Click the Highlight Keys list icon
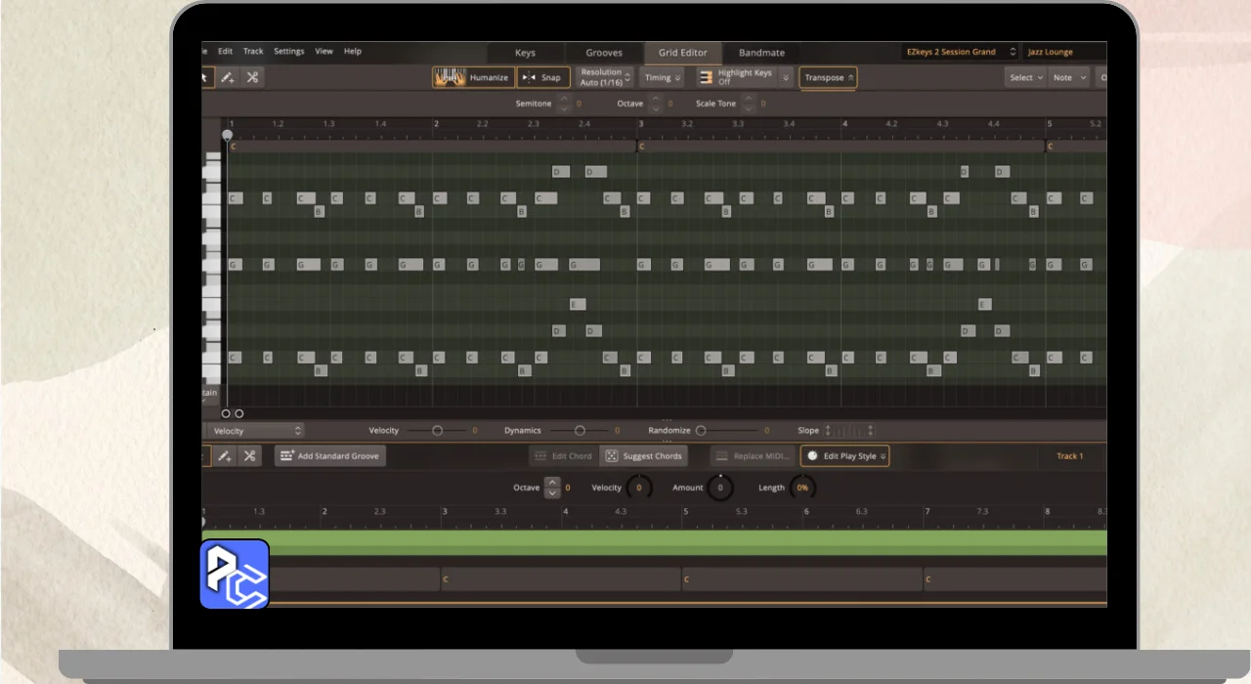1251x684 pixels. click(x=706, y=77)
